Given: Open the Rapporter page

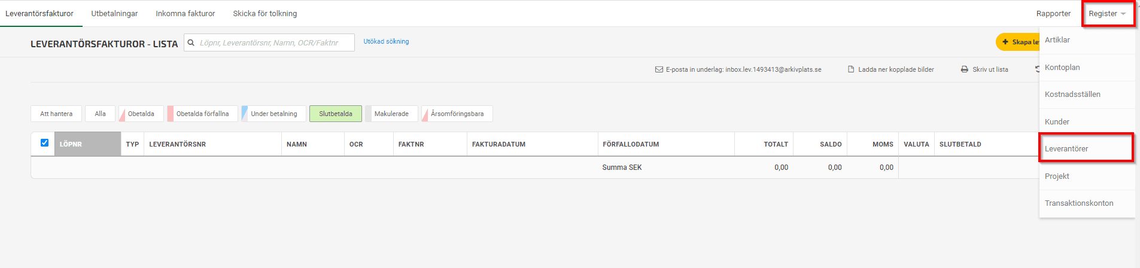Looking at the screenshot, I should tap(1053, 14).
